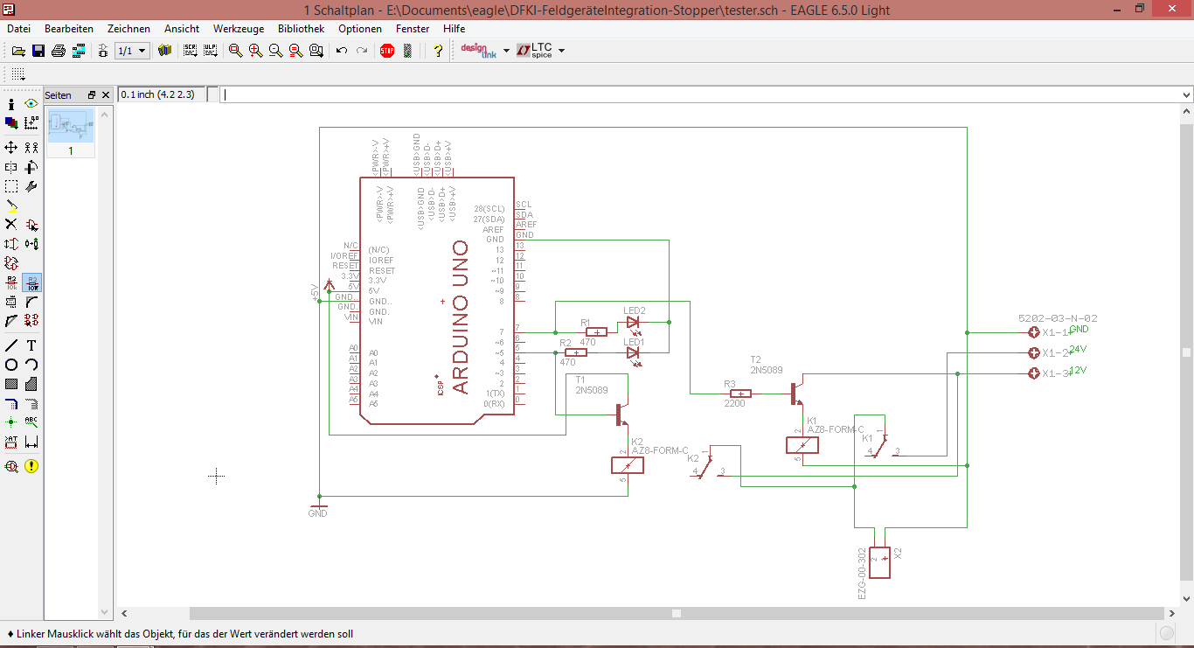Click the designlink button
Viewport: 1194px width, 648px height.
coord(478,51)
